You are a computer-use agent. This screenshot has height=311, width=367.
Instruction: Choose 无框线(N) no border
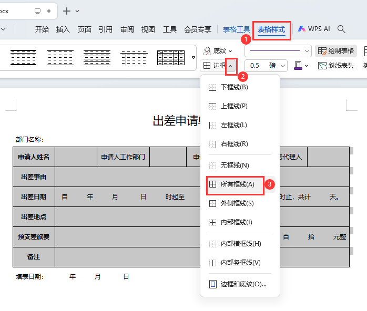pyautogui.click(x=240, y=165)
